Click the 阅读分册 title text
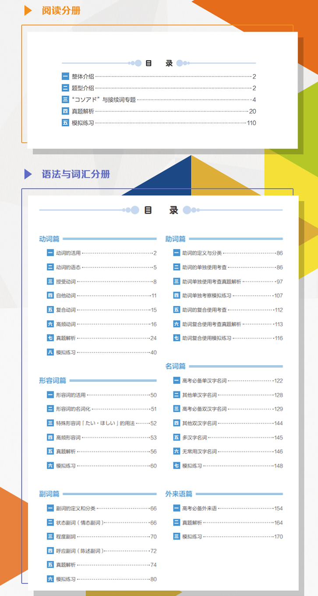 61,11
